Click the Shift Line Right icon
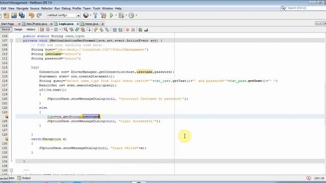Screen dimensions: 326x183 tap(120, 29)
